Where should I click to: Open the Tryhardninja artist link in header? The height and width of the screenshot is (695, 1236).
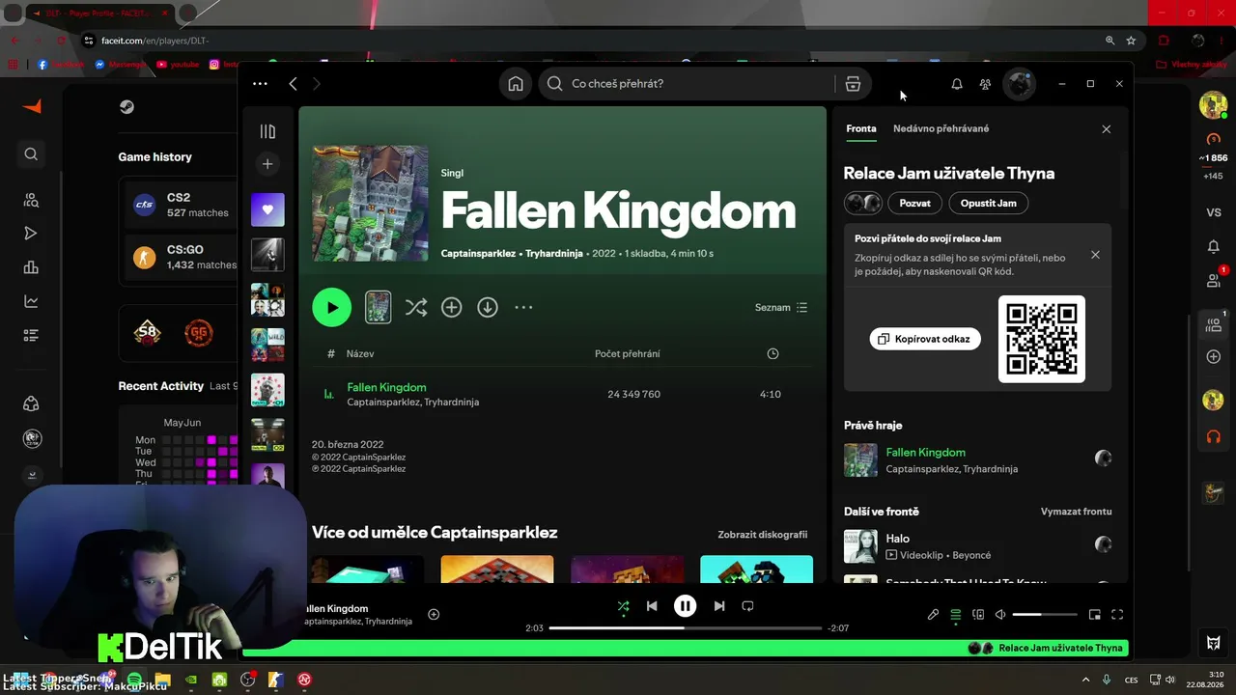[554, 253]
